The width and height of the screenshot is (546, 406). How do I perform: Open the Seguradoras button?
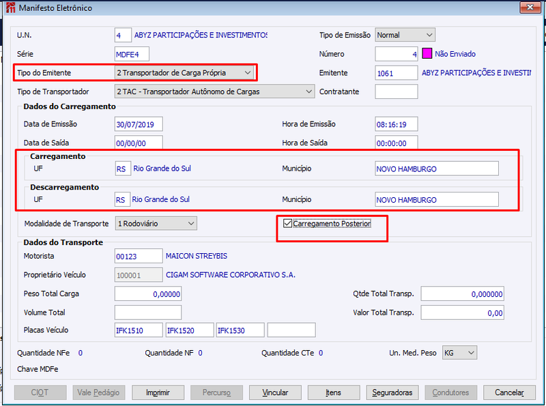[x=392, y=392]
